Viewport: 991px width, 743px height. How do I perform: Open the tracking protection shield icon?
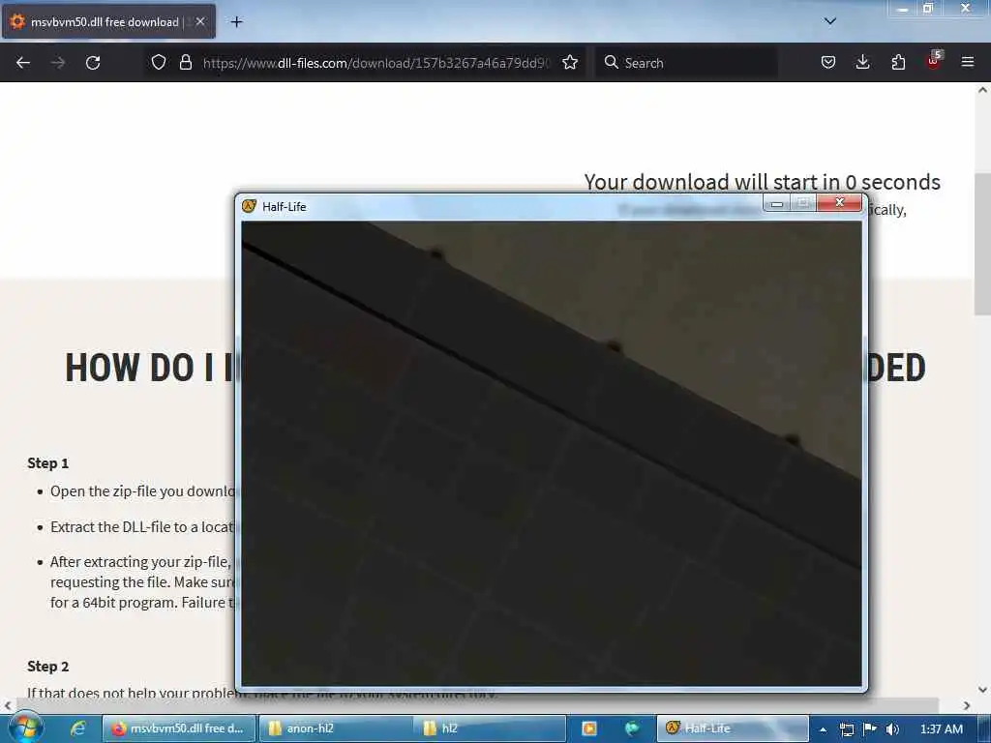coord(159,62)
